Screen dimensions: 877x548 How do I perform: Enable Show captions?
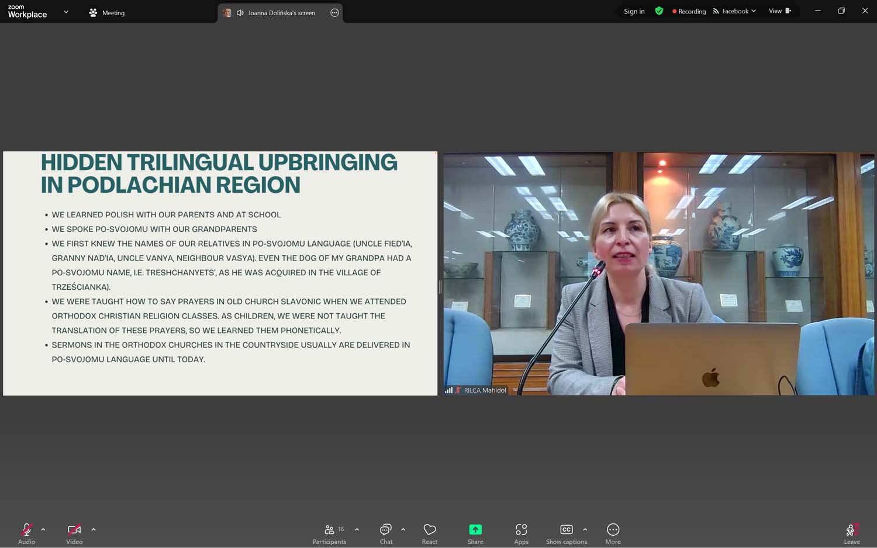(566, 533)
